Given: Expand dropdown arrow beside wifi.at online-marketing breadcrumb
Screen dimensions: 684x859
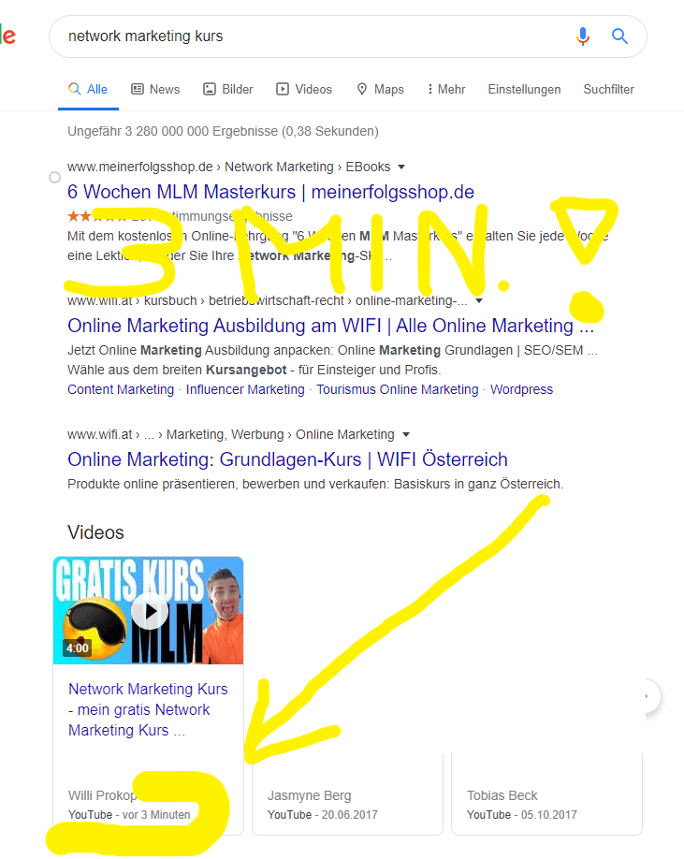Looking at the screenshot, I should [x=479, y=300].
